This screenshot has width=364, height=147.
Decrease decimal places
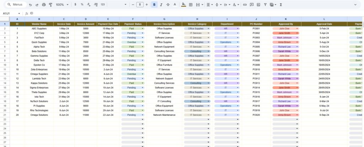click(x=89, y=5)
